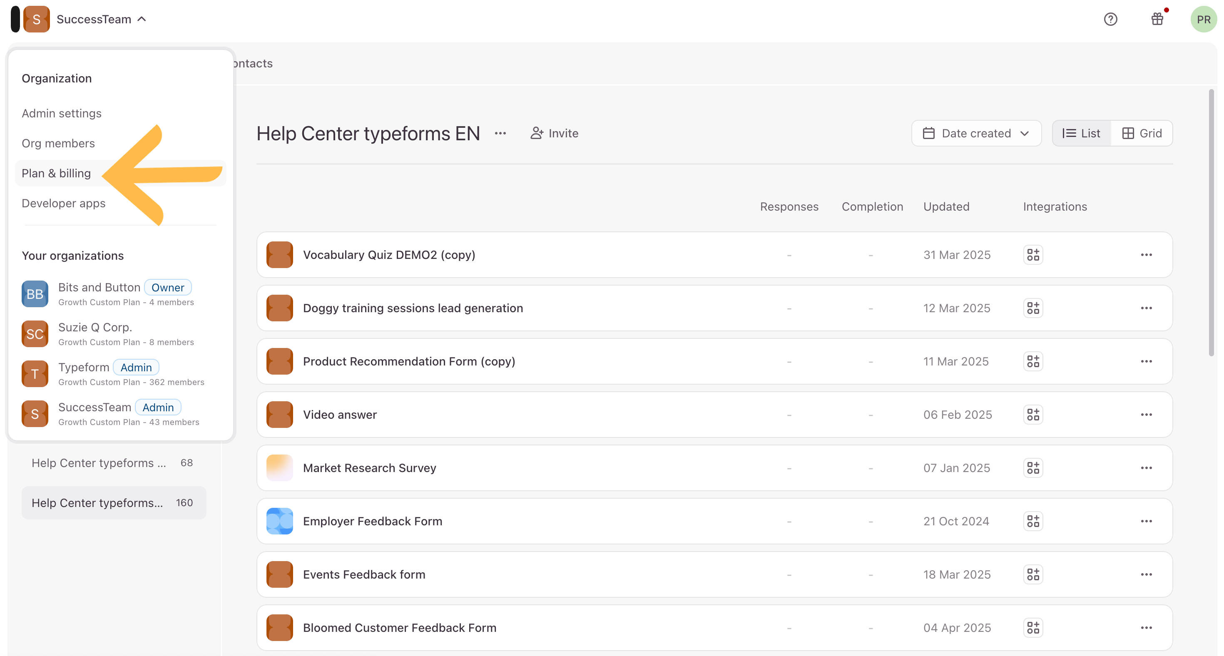Click the Owner badge on Bits and Button
The width and height of the screenshot is (1224, 656).
pos(168,287)
